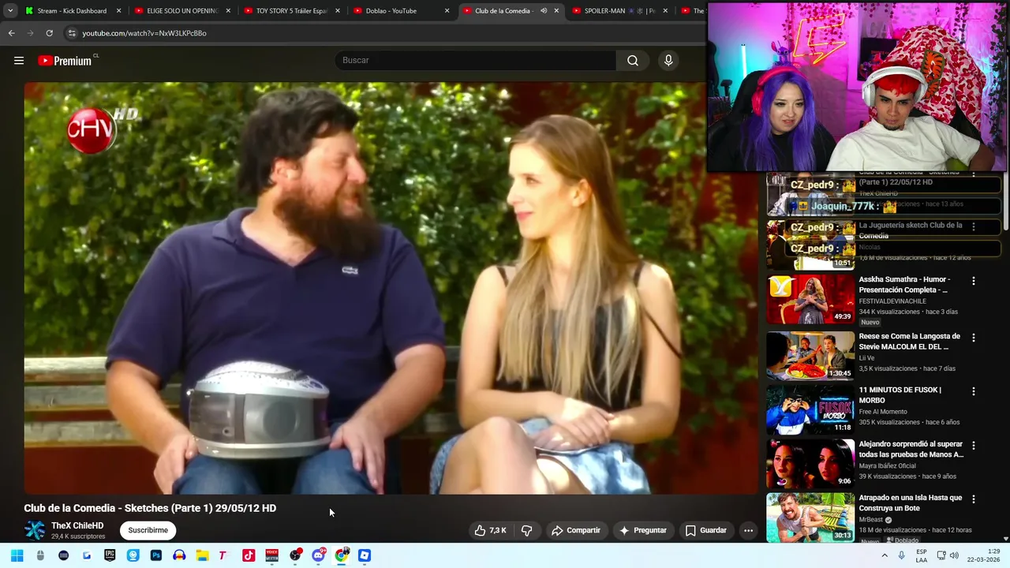Switch to Stream - Kick Dashboard tab
Screen dimensions: 1010x568
click(73, 11)
